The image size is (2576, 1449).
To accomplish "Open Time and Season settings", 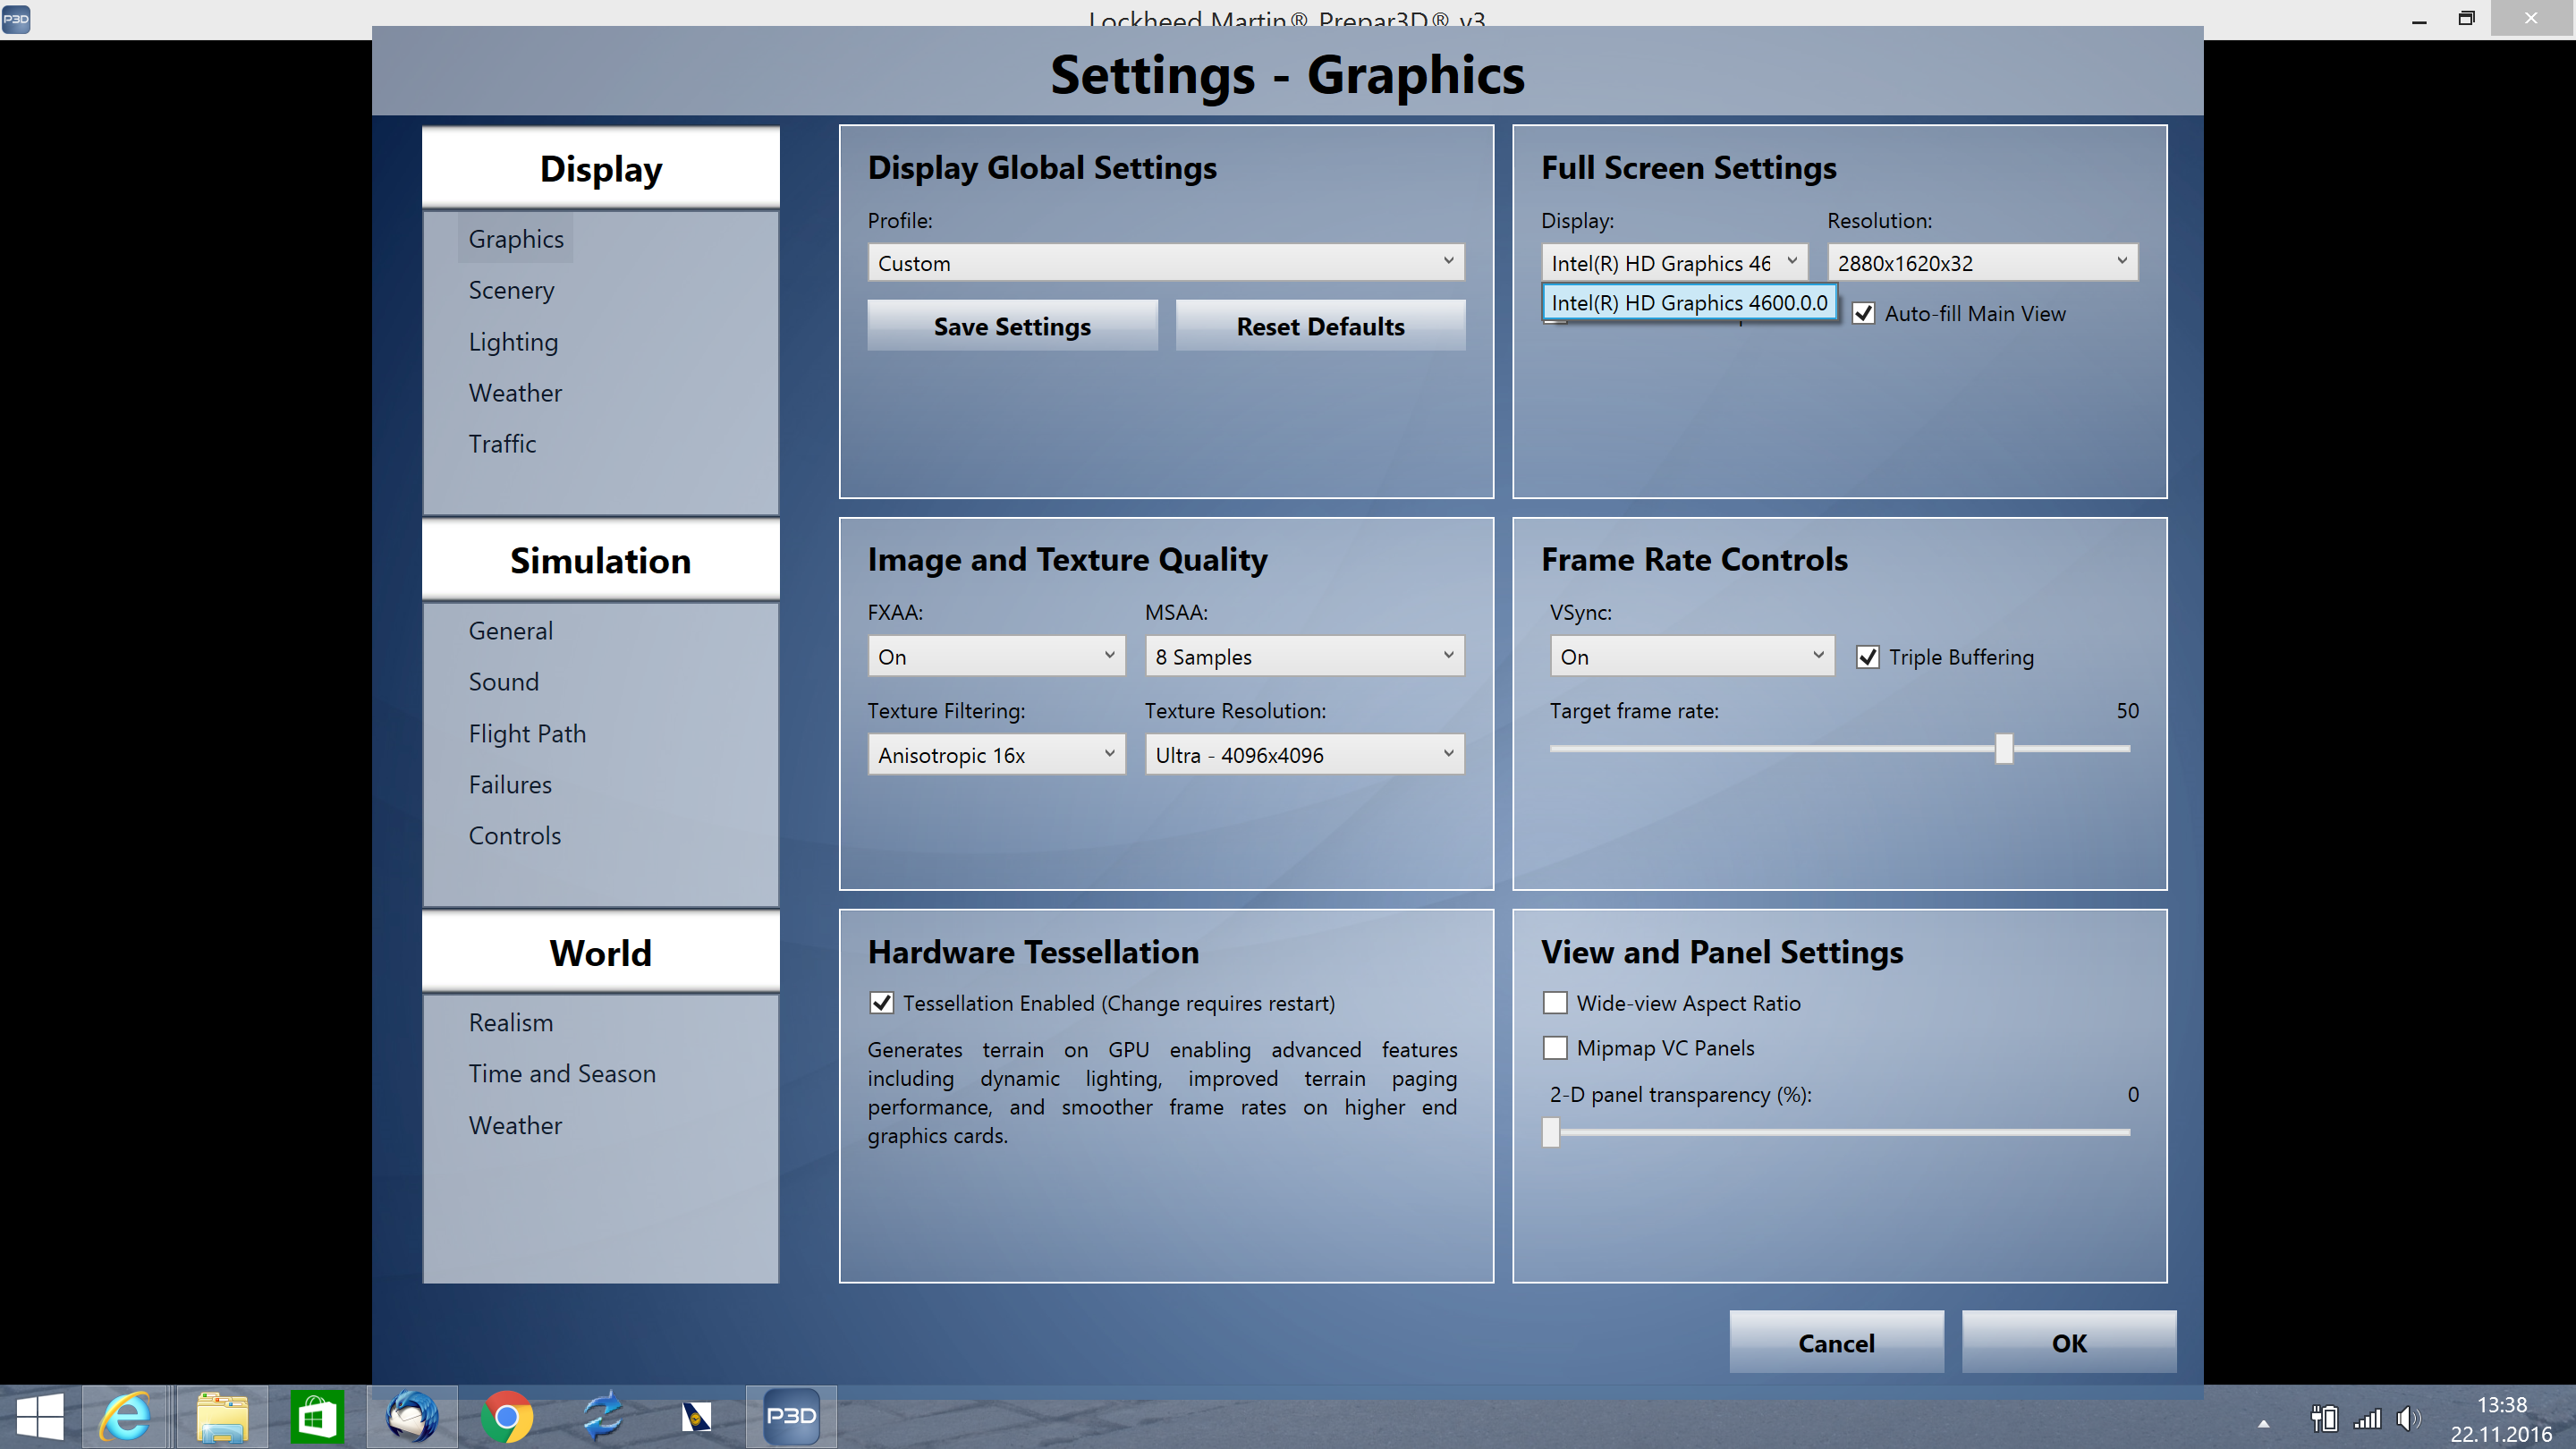I will click(x=562, y=1074).
